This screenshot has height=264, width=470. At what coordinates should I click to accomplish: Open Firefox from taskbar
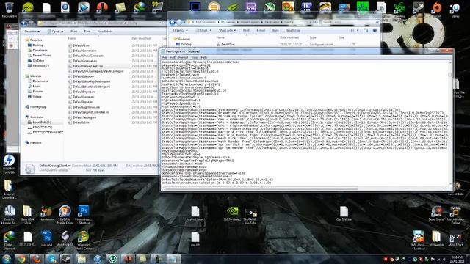coord(37,259)
